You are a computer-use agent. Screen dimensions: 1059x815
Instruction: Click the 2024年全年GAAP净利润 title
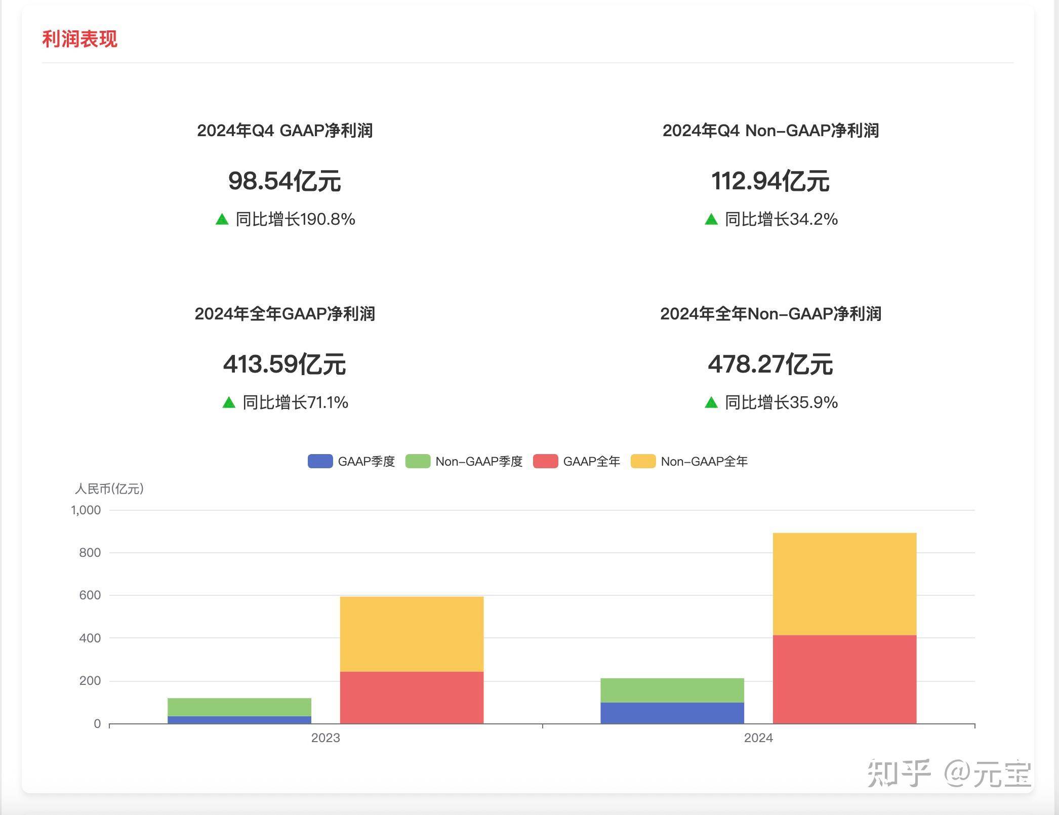coord(285,314)
